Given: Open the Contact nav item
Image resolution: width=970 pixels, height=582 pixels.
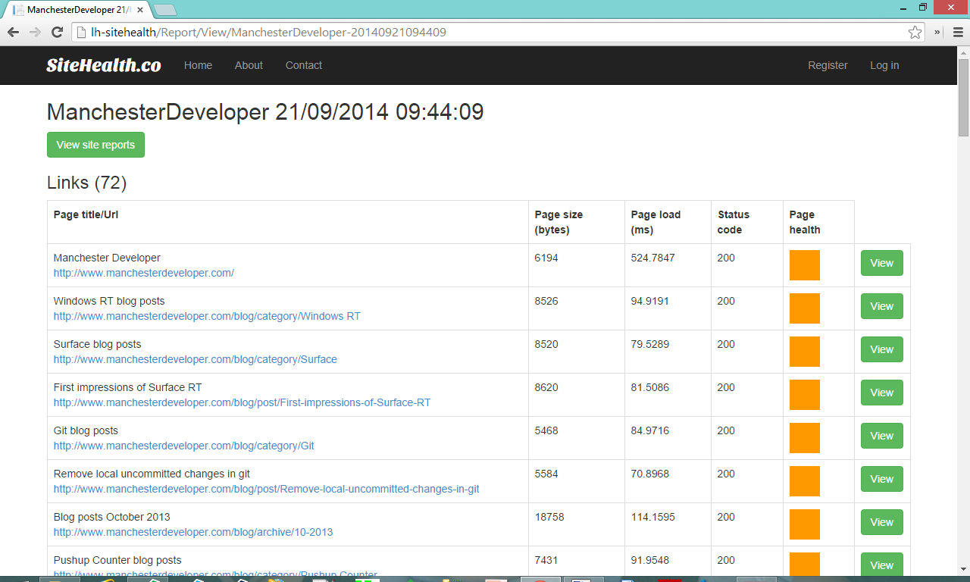Looking at the screenshot, I should click(304, 65).
